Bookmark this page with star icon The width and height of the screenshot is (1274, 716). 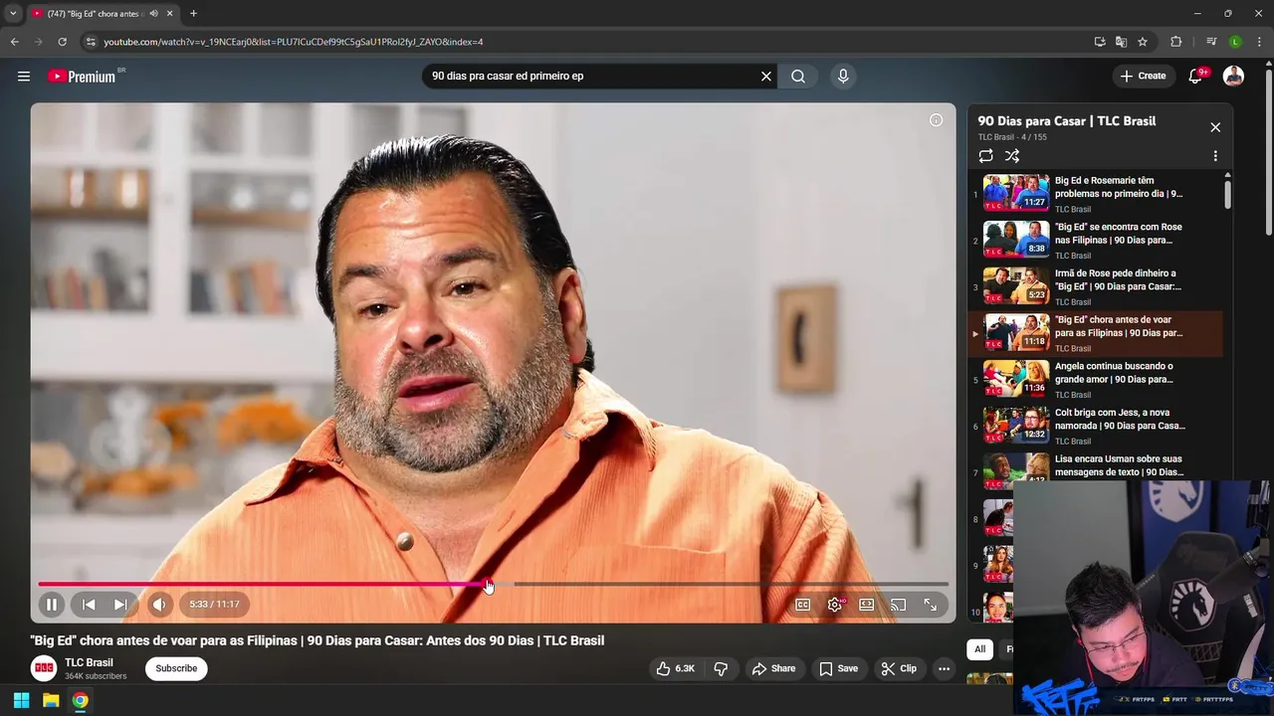1143,42
